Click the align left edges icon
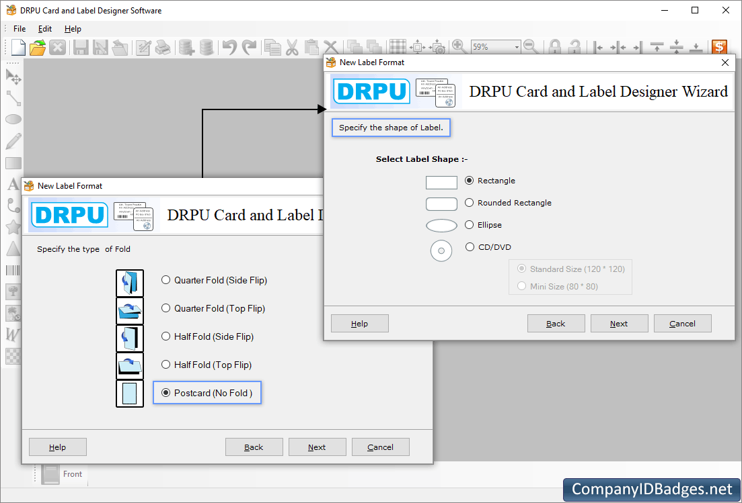Viewport: 742px width, 503px height. (599, 47)
